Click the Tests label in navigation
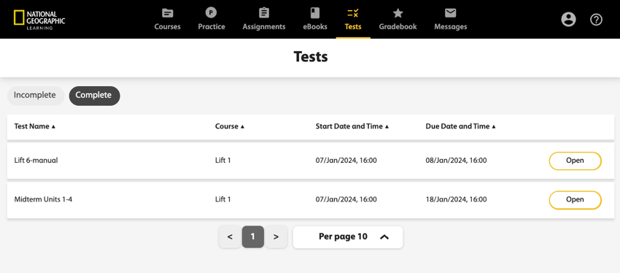This screenshot has width=620, height=273. [x=353, y=27]
